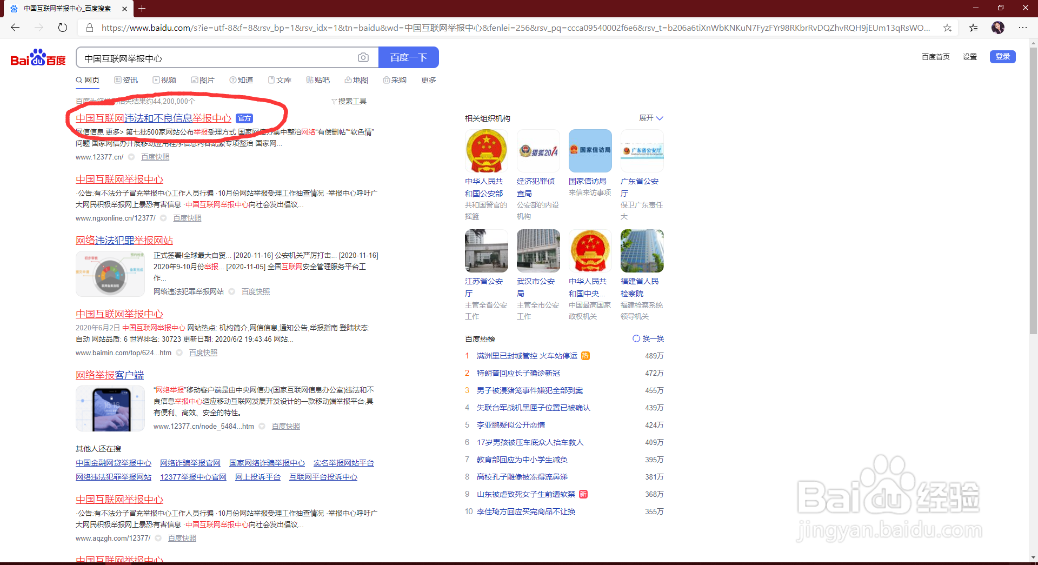
Task: Open 江苏省公安厅 building image
Action: pyautogui.click(x=487, y=251)
